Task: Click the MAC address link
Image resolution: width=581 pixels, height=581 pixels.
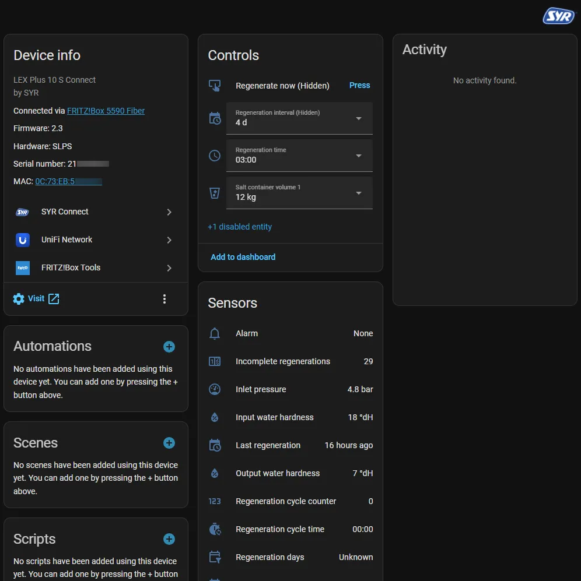Action: click(x=69, y=181)
